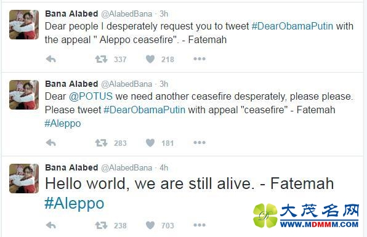Viewport: 367px width, 237px height.
Task: Open the @POTUS mention link
Action: 91,97
